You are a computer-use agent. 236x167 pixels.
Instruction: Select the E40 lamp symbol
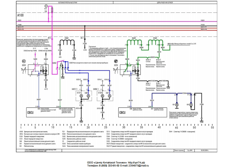pos(88,96)
